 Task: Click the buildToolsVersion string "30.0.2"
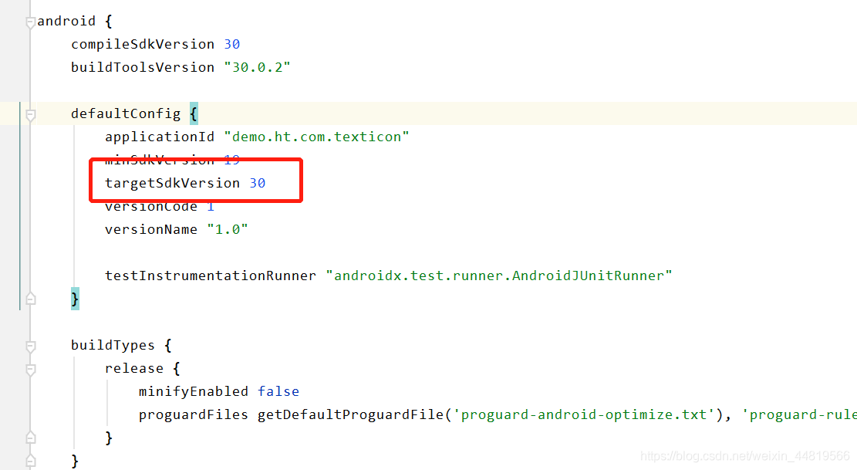coord(257,67)
